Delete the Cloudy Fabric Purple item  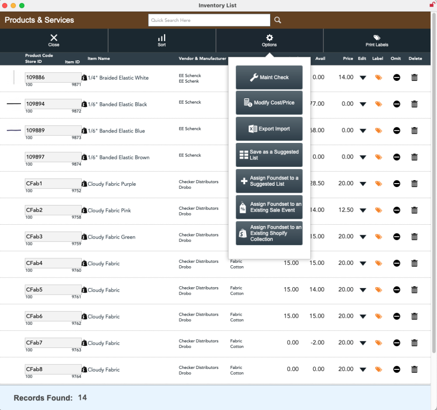(414, 184)
